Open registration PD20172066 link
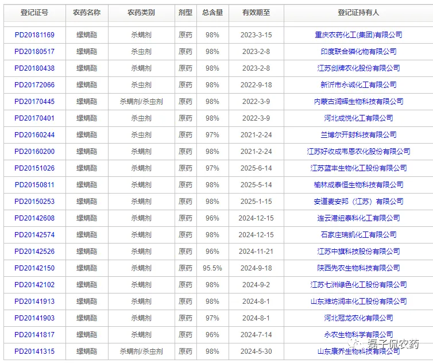Screen dimensions: 433x363 pyautogui.click(x=34, y=85)
